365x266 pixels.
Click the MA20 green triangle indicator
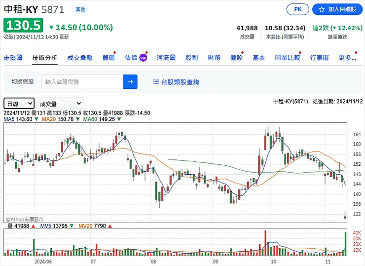point(77,119)
